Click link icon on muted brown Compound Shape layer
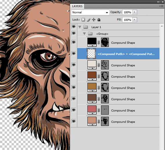This screenshot has width=165, height=150. 99,99
